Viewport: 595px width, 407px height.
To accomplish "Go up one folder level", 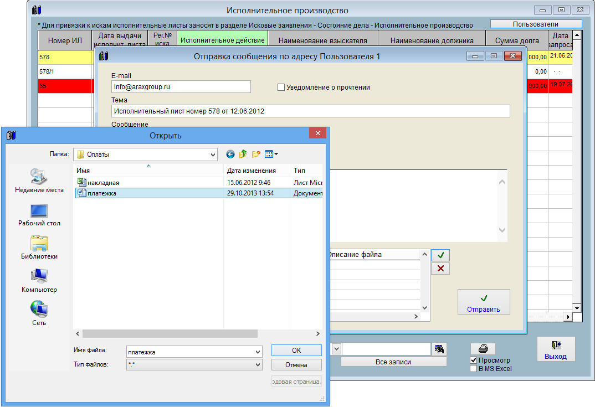I will click(x=243, y=154).
